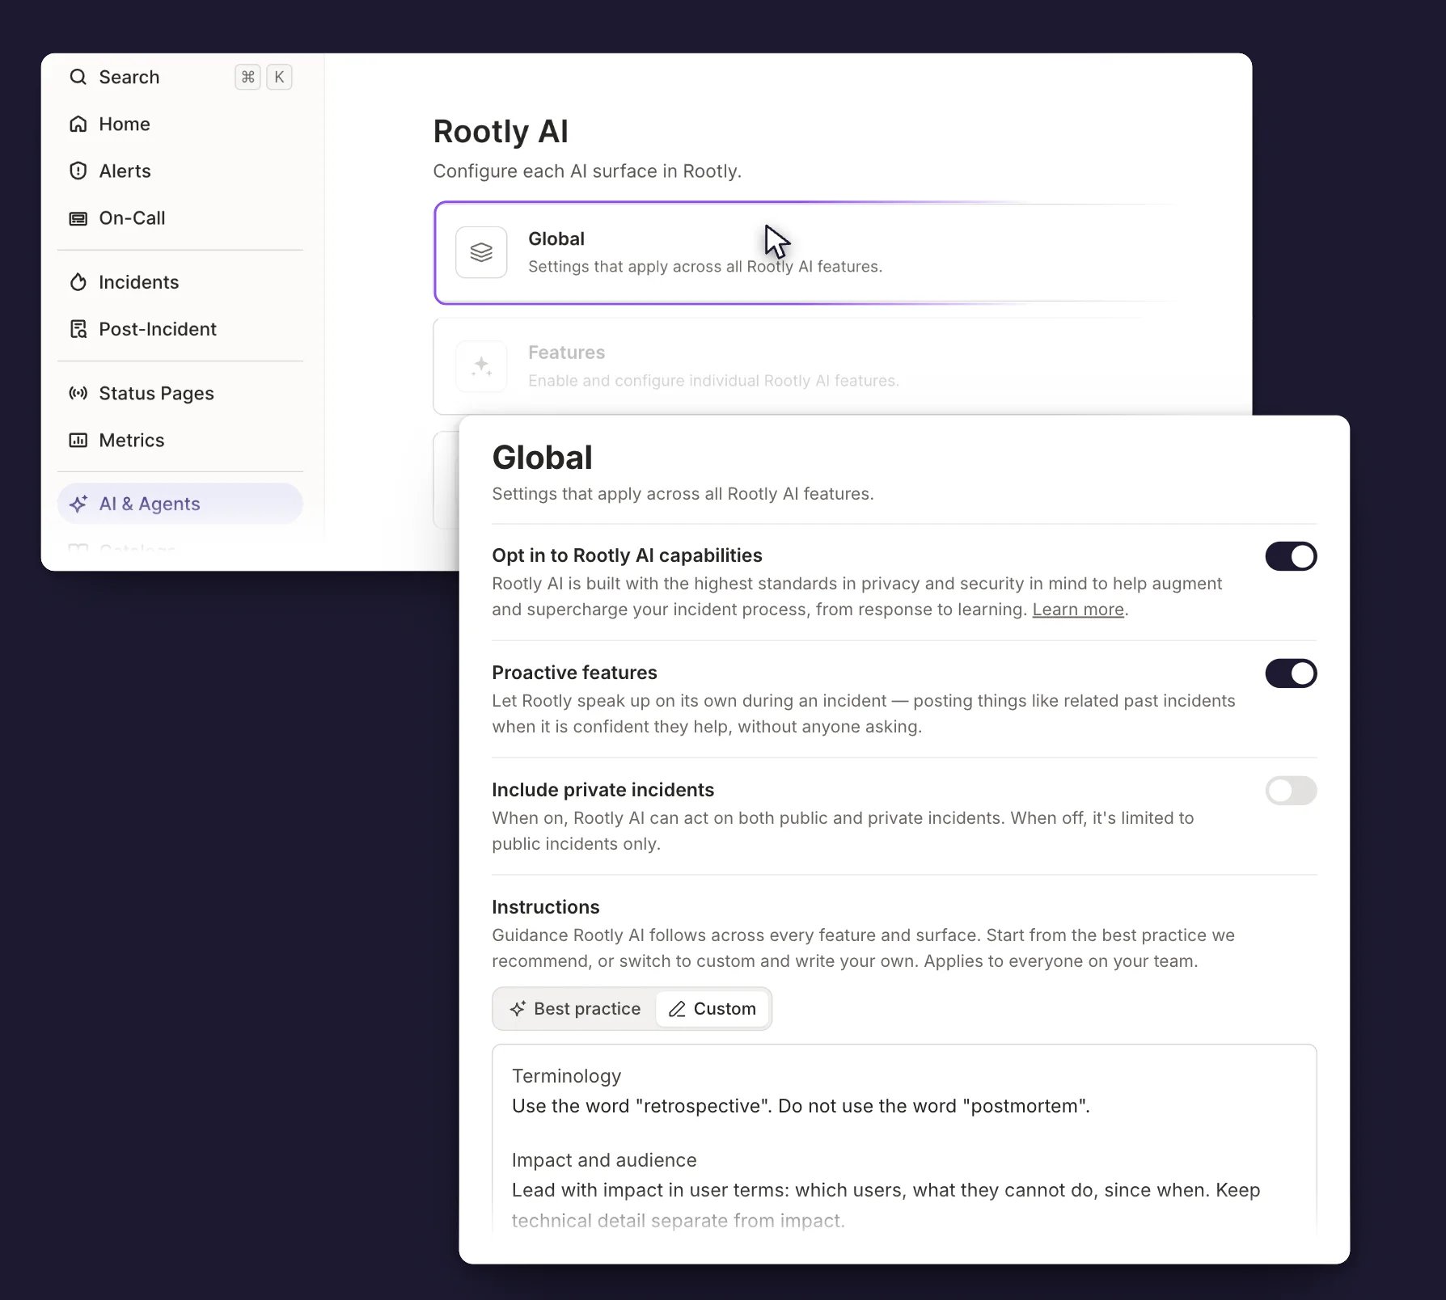Click the Post-Incident document icon

click(x=78, y=329)
